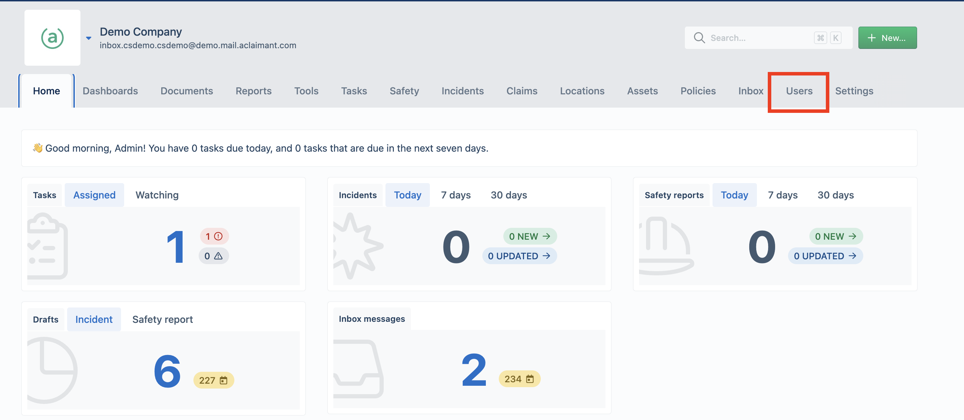The height and width of the screenshot is (420, 964).
Task: Open 0 NEW incidents link
Action: (x=530, y=236)
